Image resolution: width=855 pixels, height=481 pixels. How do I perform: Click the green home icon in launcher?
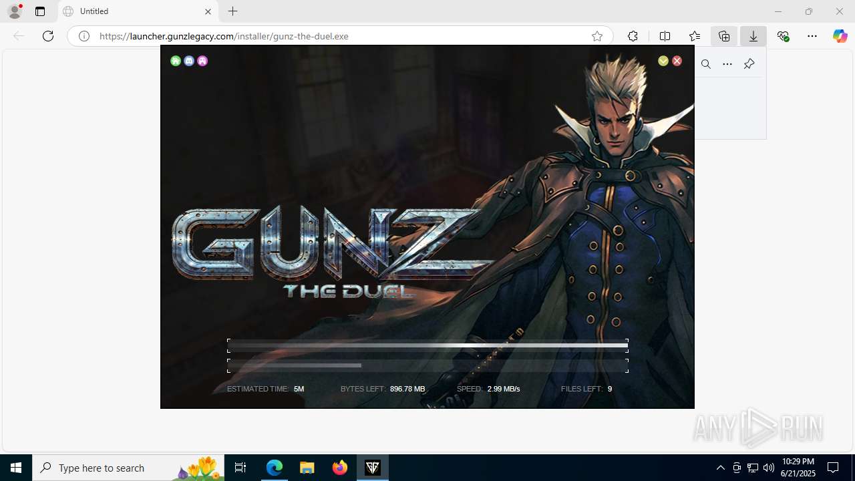click(176, 61)
